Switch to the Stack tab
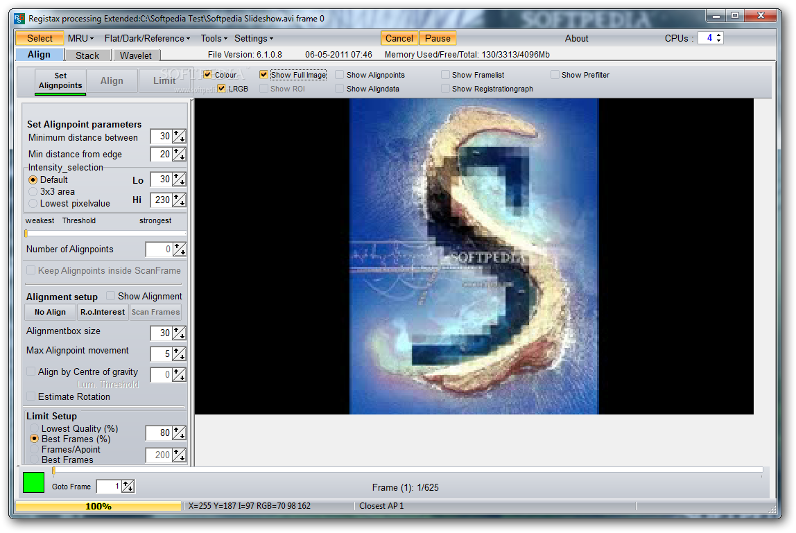This screenshot has height=533, width=796. coord(87,55)
